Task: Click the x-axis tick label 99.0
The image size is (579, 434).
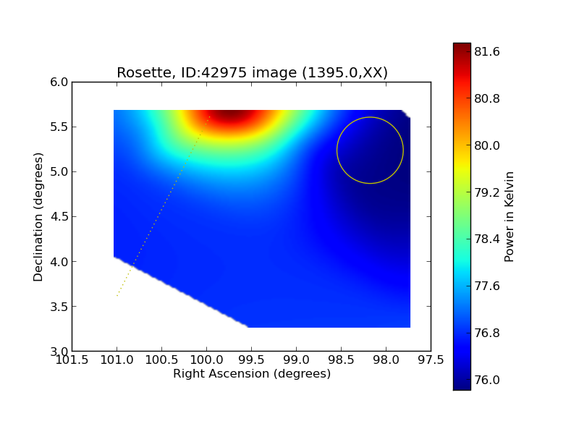Action: [297, 359]
